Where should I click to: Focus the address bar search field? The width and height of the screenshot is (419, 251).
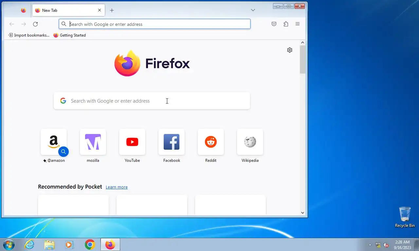[x=155, y=24]
